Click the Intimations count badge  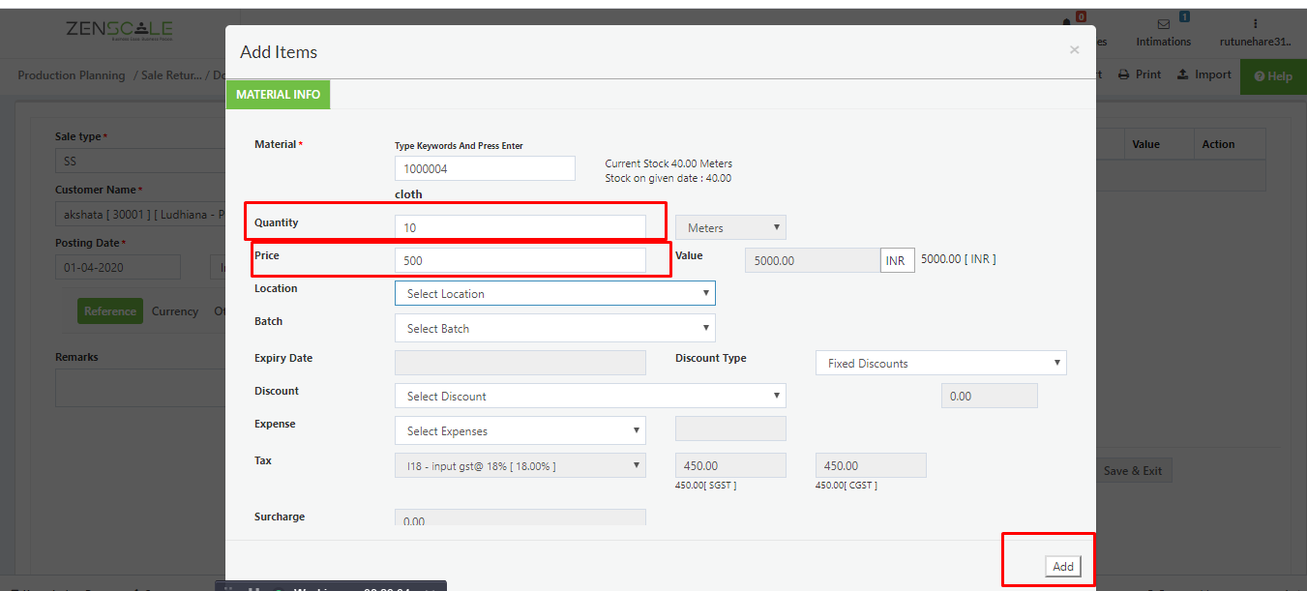[1184, 16]
